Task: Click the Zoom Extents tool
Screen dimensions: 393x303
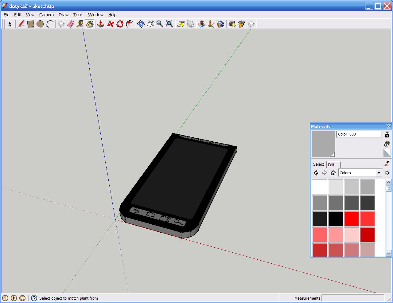Action: point(169,24)
